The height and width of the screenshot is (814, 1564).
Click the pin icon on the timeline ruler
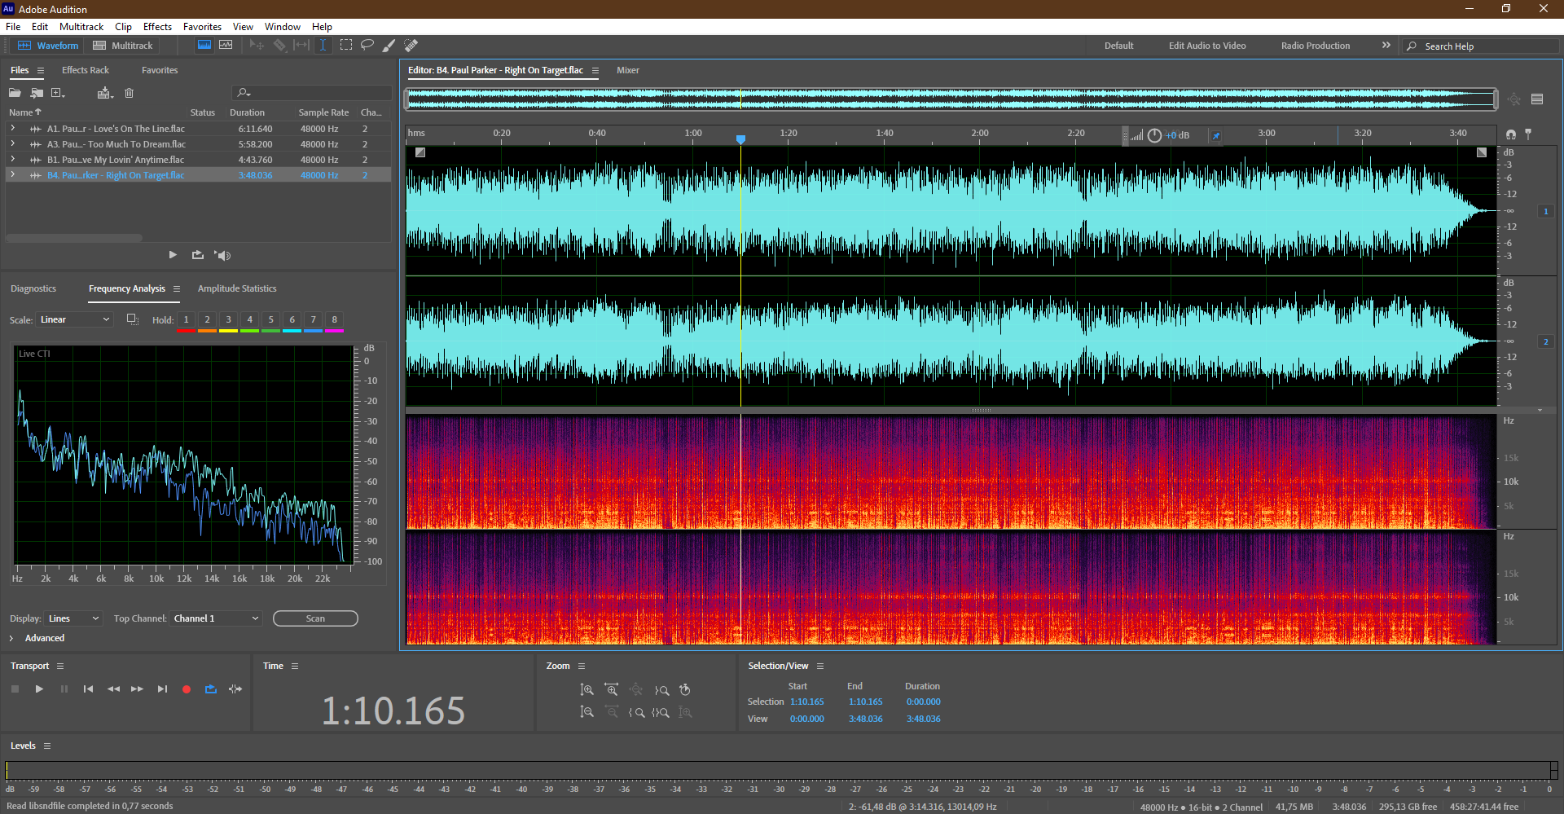pos(1528,134)
